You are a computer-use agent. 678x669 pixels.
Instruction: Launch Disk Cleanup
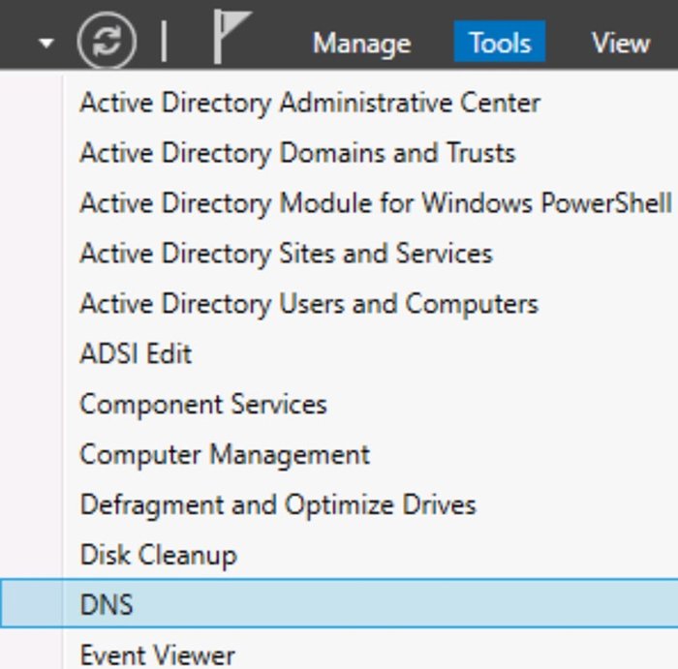pyautogui.click(x=158, y=556)
